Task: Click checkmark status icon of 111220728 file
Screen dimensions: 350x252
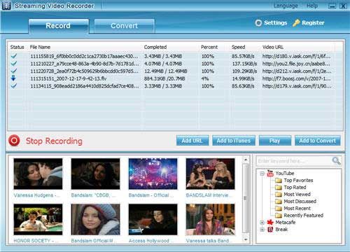Action: (x=14, y=71)
